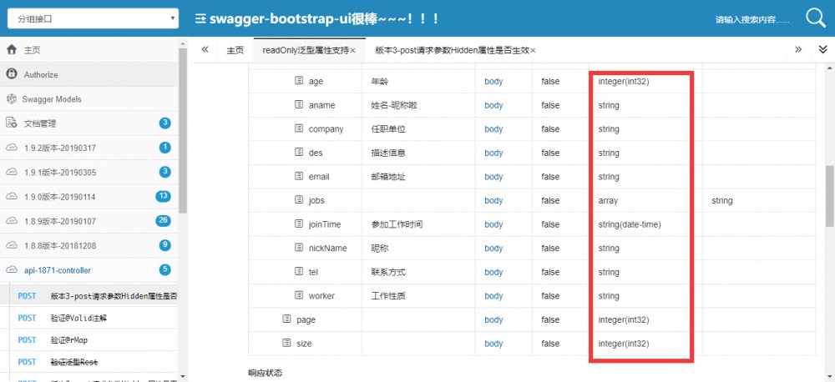This screenshot has width=835, height=382.
Task: Click the Authorize lock icon
Action: (12, 74)
